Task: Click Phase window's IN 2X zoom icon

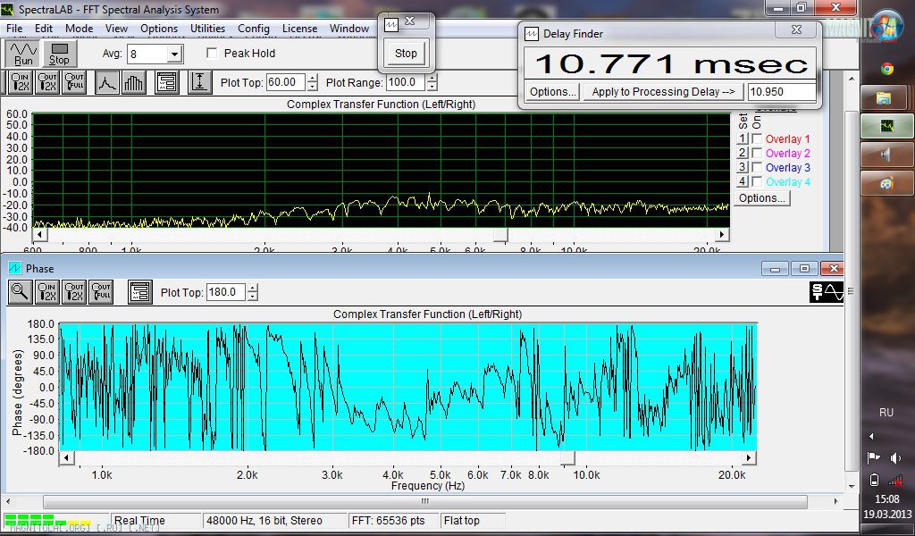Action: point(47,291)
